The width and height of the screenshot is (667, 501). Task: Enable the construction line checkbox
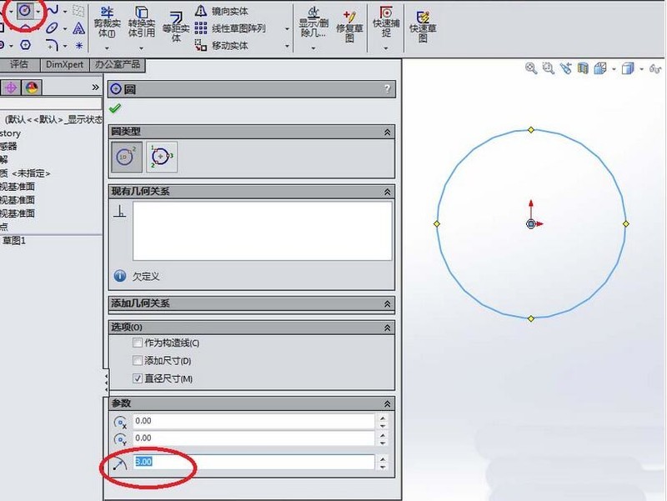(x=138, y=342)
